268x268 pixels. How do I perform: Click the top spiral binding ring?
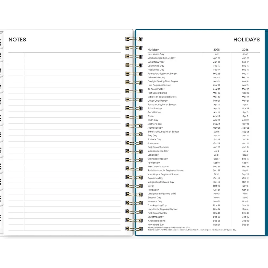coord(134,39)
